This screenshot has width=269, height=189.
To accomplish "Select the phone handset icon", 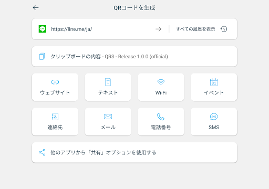I will [x=161, y=117].
